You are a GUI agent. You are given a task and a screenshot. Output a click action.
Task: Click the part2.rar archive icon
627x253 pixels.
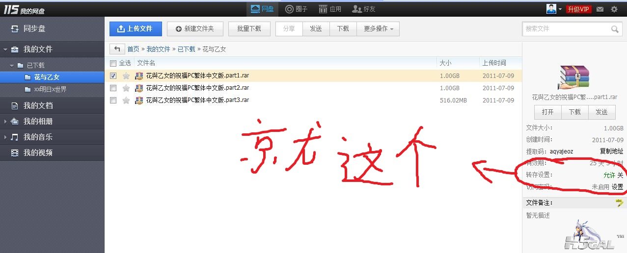pos(139,88)
